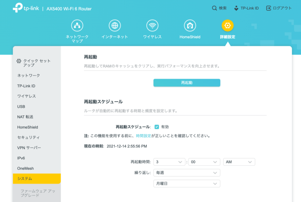Click the tp-link logo
The image size is (301, 202).
(25, 8)
